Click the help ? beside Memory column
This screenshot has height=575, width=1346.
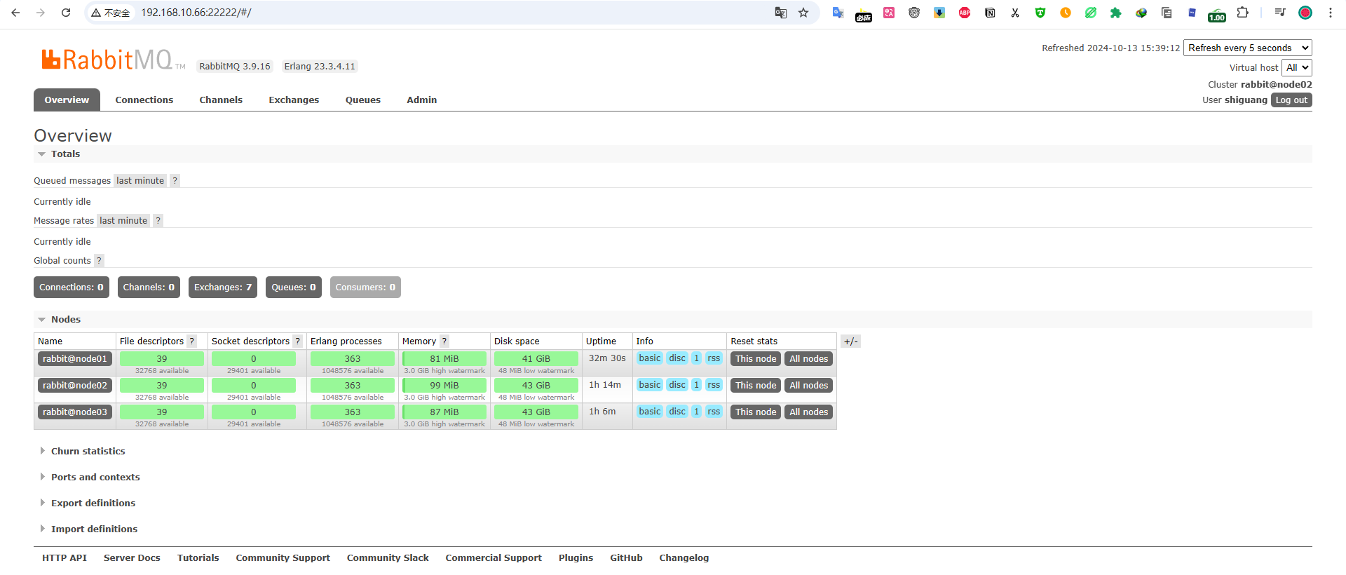click(444, 341)
